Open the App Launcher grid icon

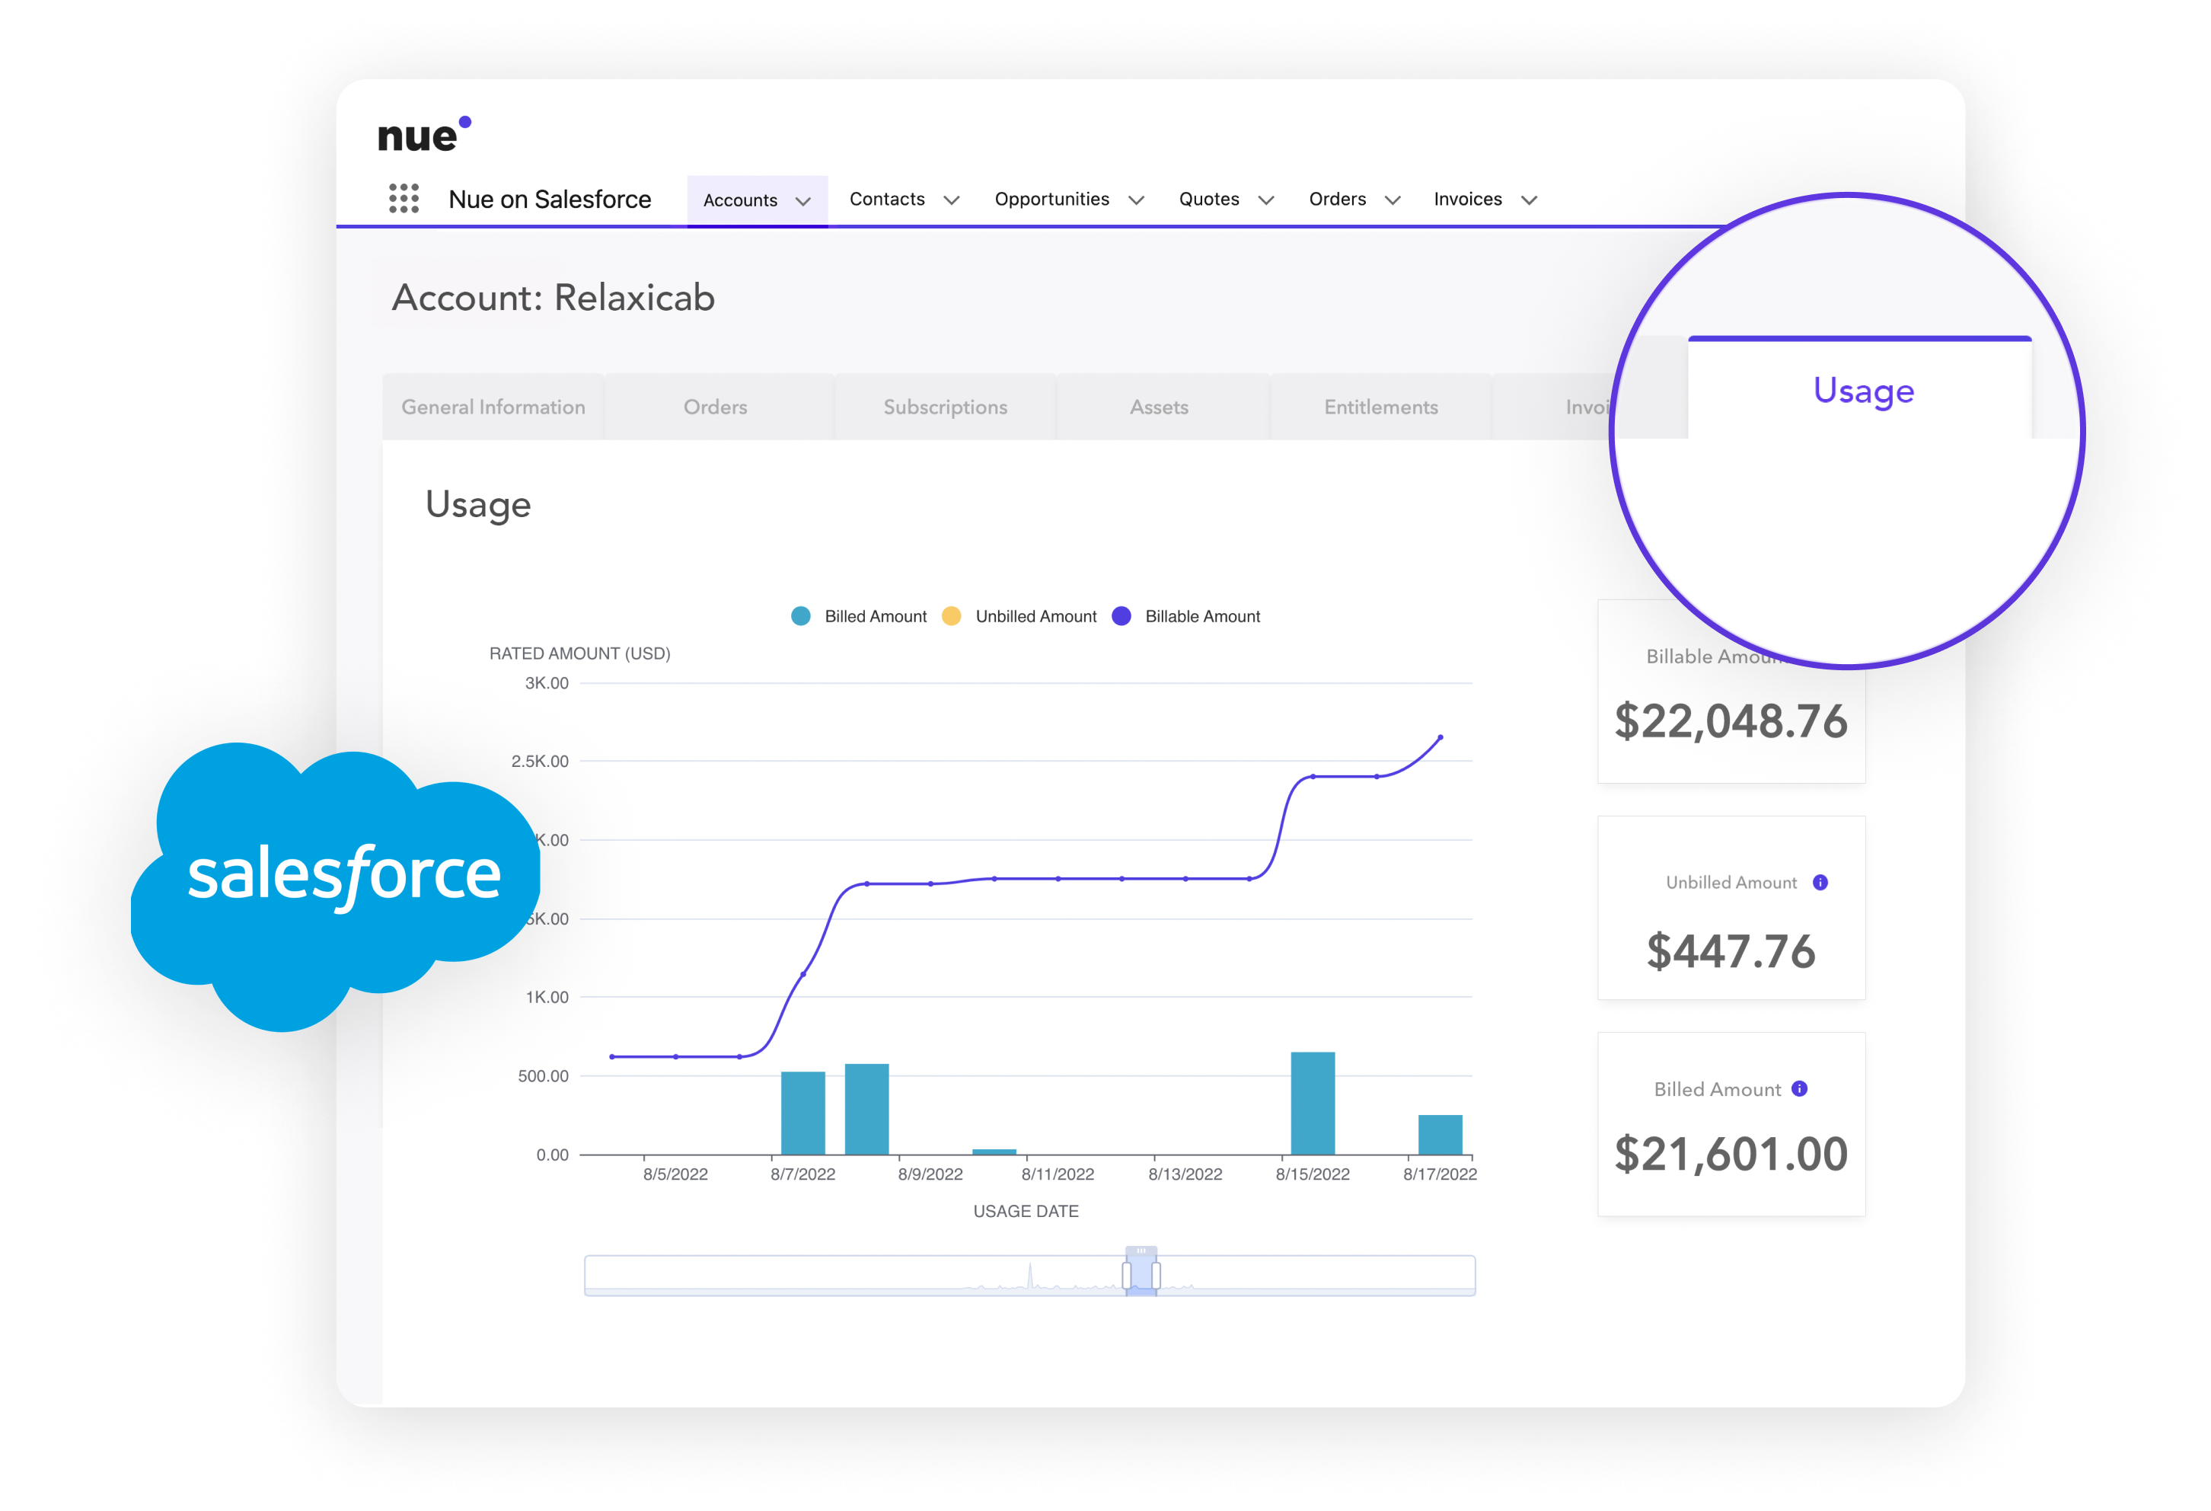pos(404,198)
